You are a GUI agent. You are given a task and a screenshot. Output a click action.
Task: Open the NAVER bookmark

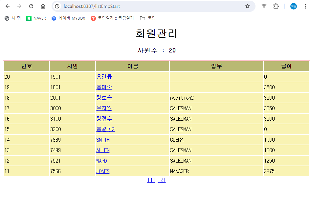pos(36,18)
